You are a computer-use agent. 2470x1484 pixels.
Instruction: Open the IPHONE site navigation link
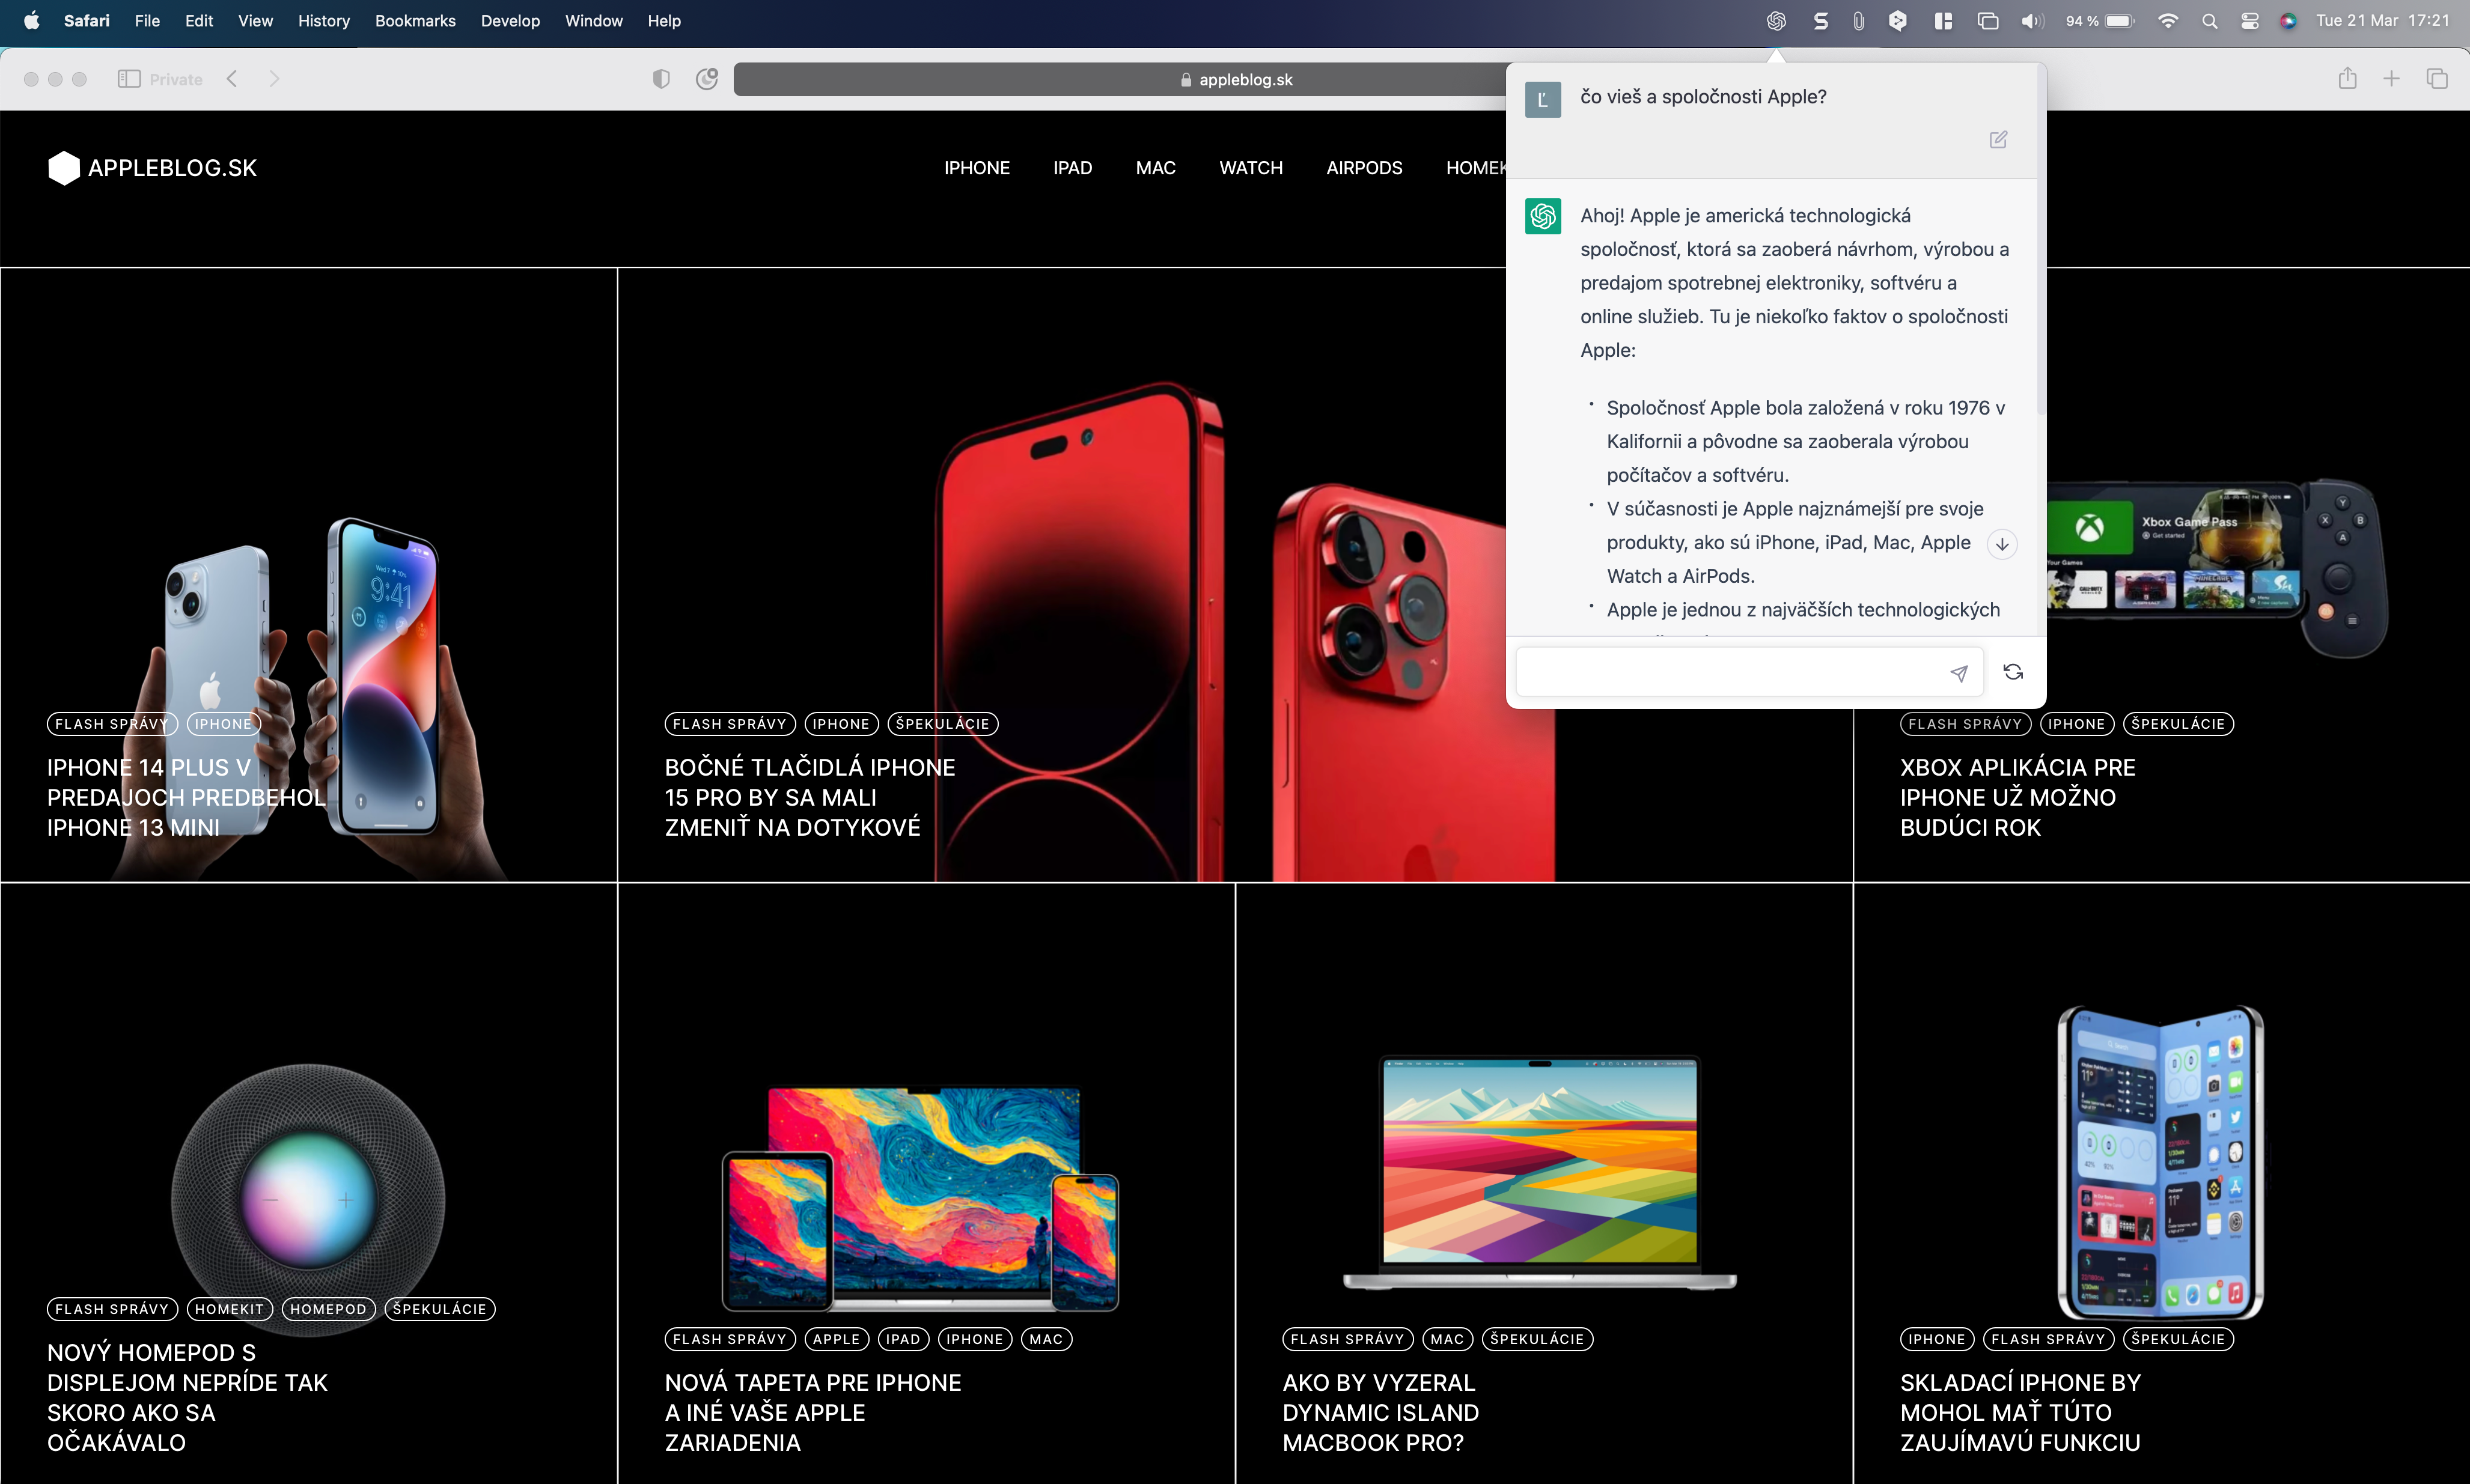pos(977,168)
